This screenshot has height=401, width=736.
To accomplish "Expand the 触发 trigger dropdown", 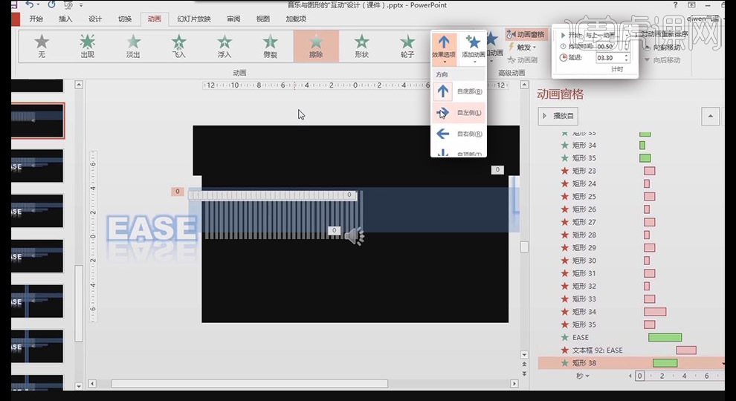I will pyautogui.click(x=524, y=47).
